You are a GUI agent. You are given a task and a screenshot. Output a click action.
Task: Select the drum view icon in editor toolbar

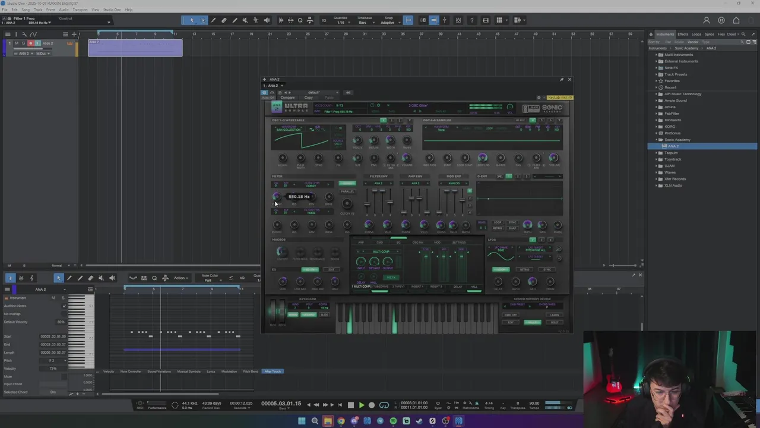(21, 278)
